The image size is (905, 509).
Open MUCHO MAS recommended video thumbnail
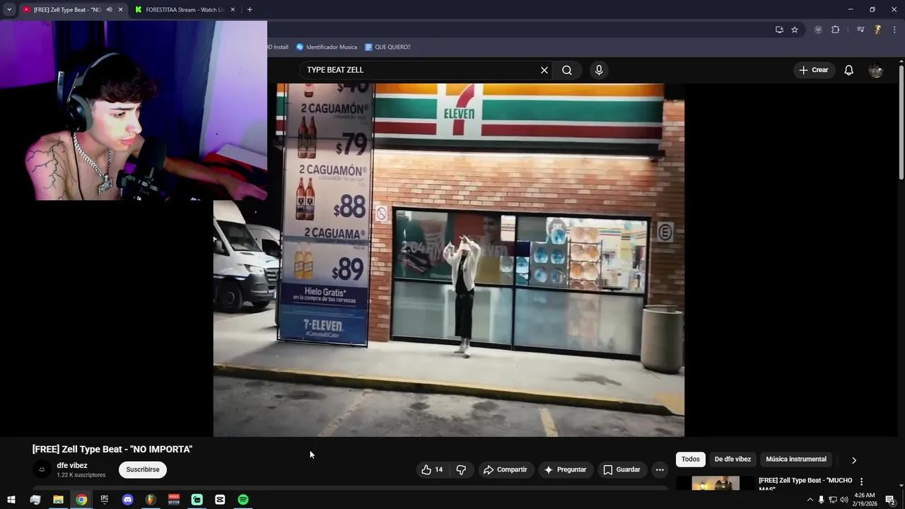point(716,483)
